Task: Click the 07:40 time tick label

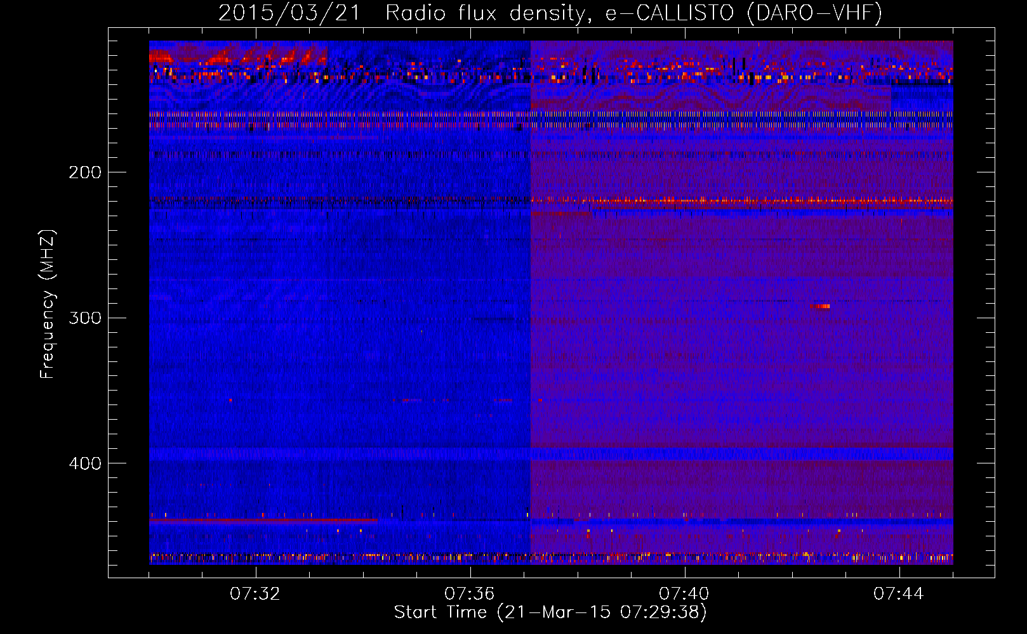Action: point(684,594)
